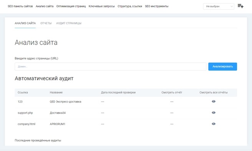View all reports for APRIORUM1 row

[214, 124]
